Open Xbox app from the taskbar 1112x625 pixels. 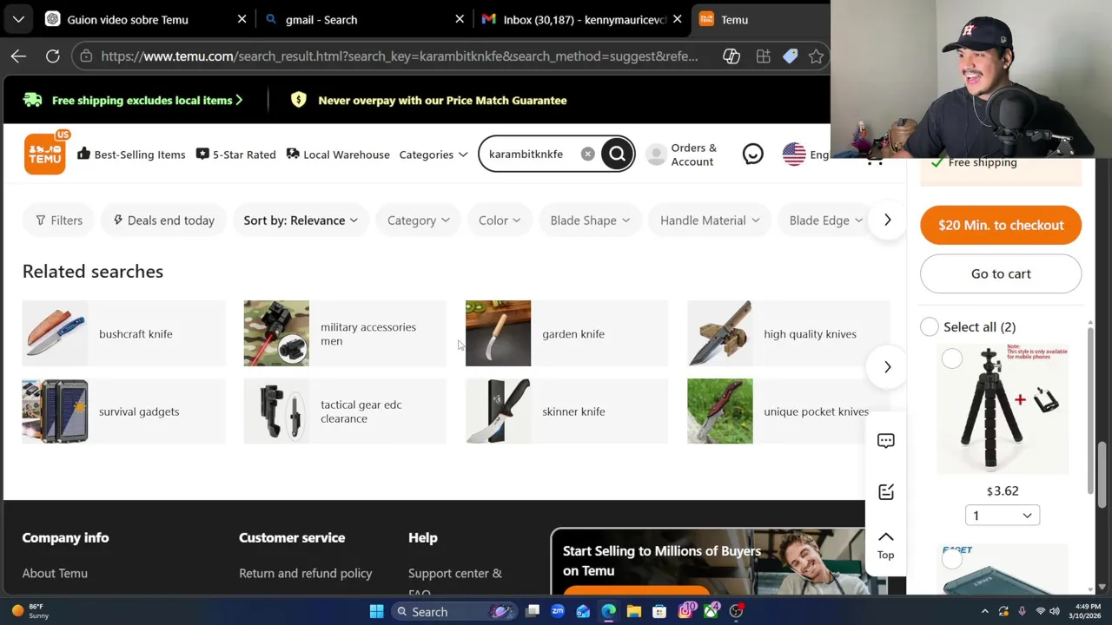coord(711,611)
